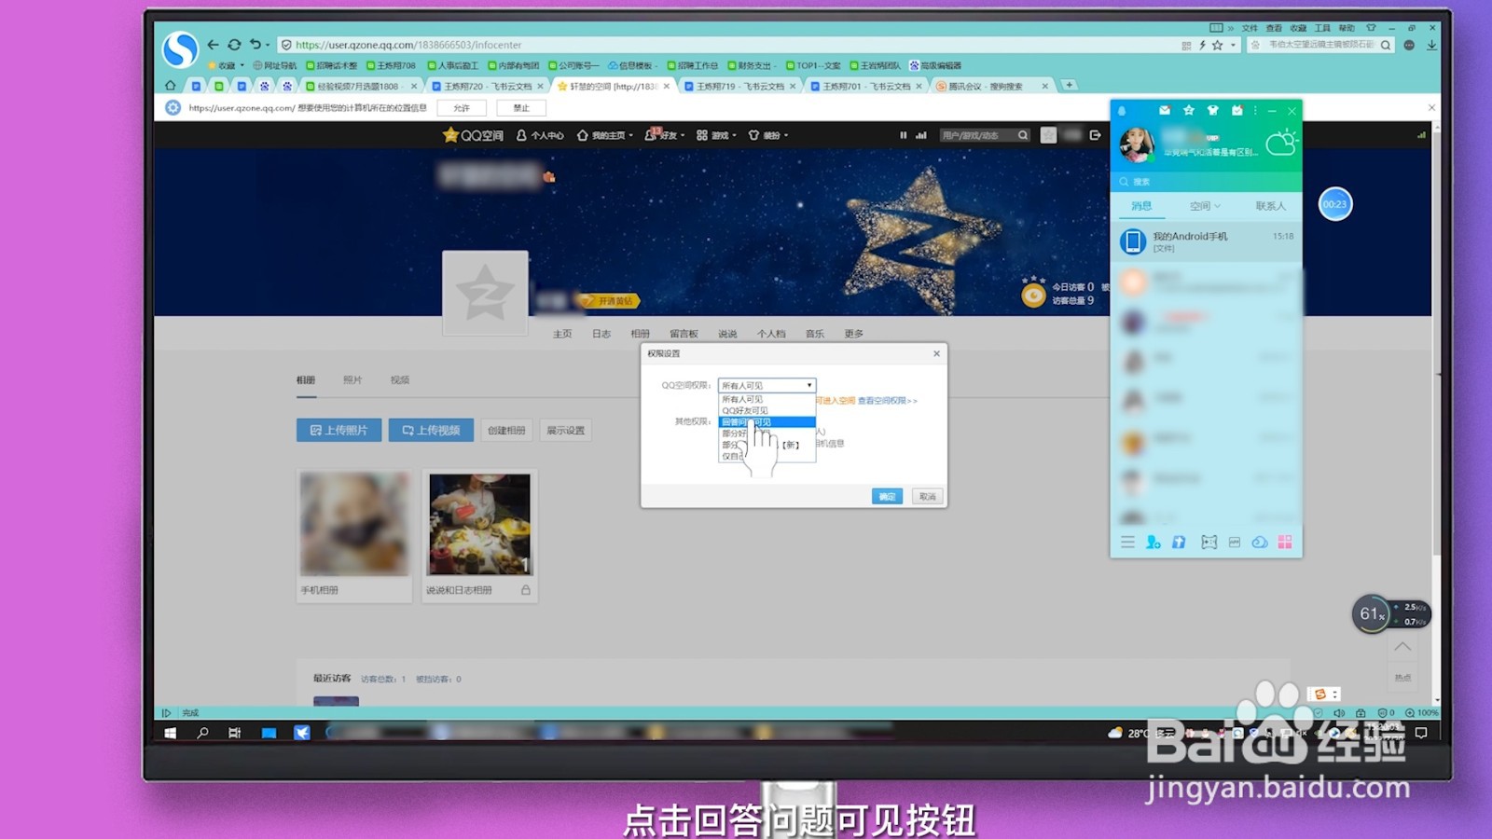Click the browser download arrow icon
The image size is (1492, 839).
point(1431,45)
